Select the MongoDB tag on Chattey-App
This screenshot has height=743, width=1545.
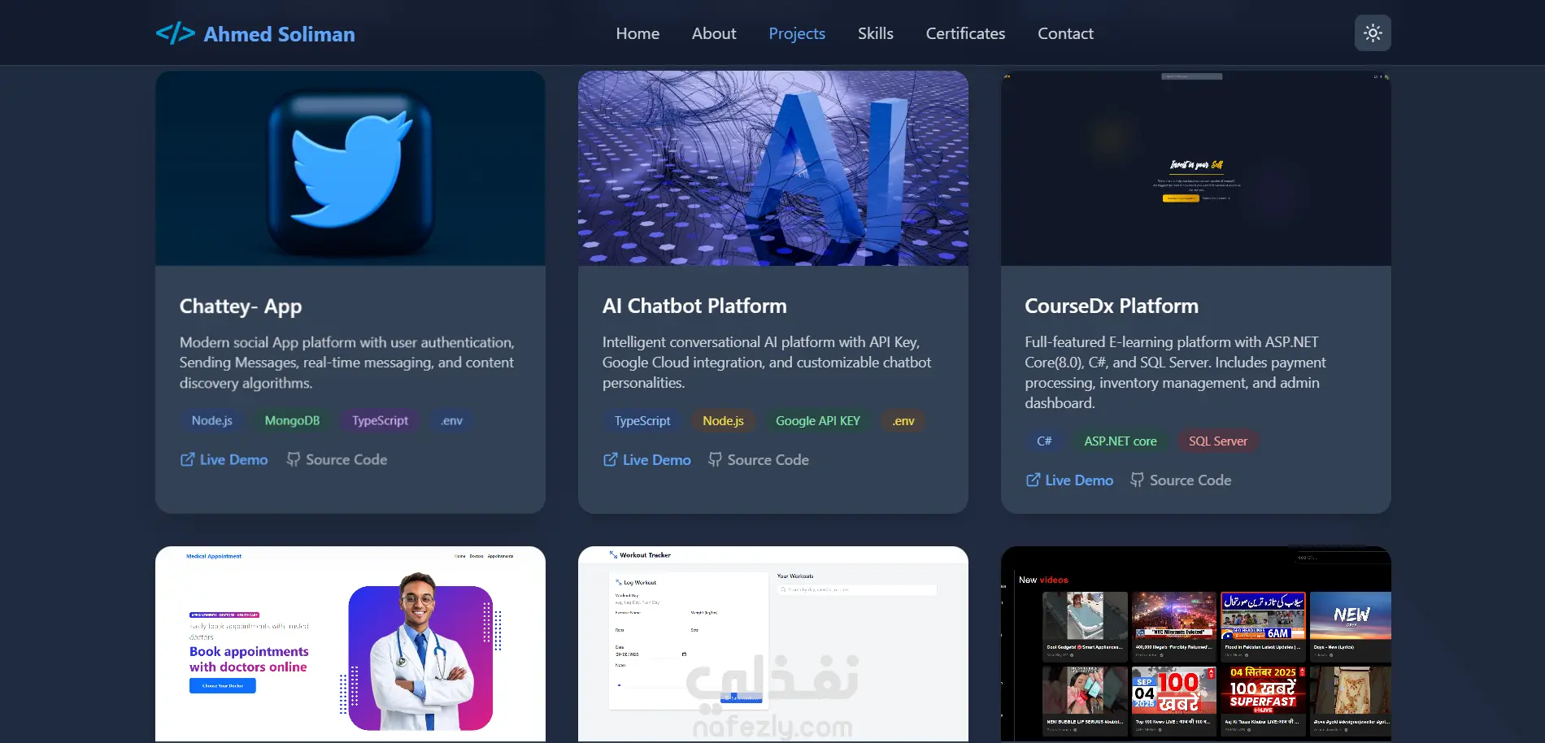coord(292,420)
